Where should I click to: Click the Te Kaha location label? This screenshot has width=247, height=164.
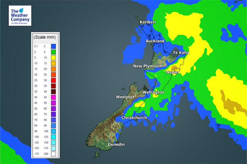pos(181,53)
